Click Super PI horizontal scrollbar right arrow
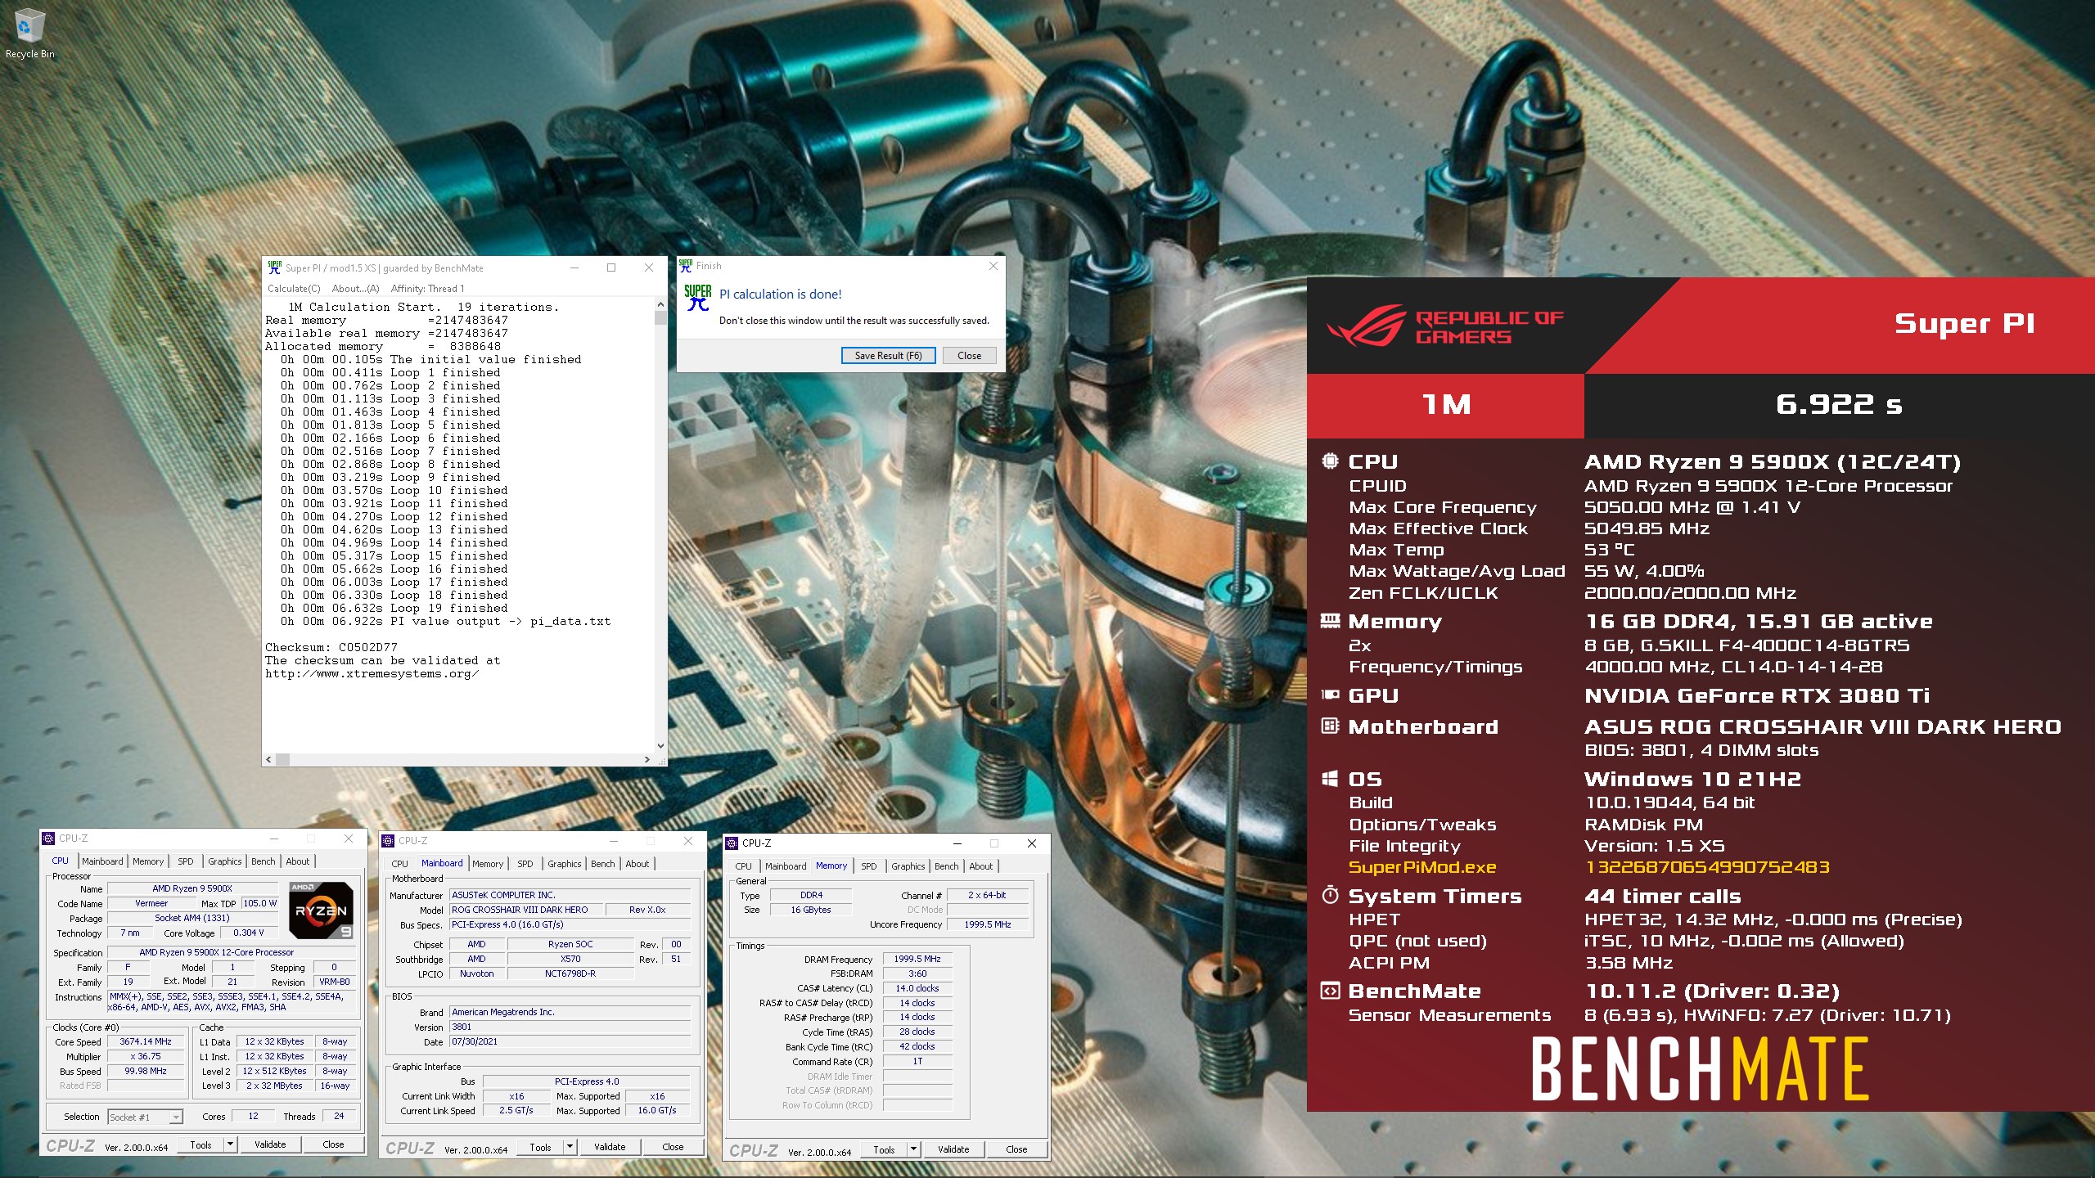The image size is (2095, 1178). (x=647, y=759)
